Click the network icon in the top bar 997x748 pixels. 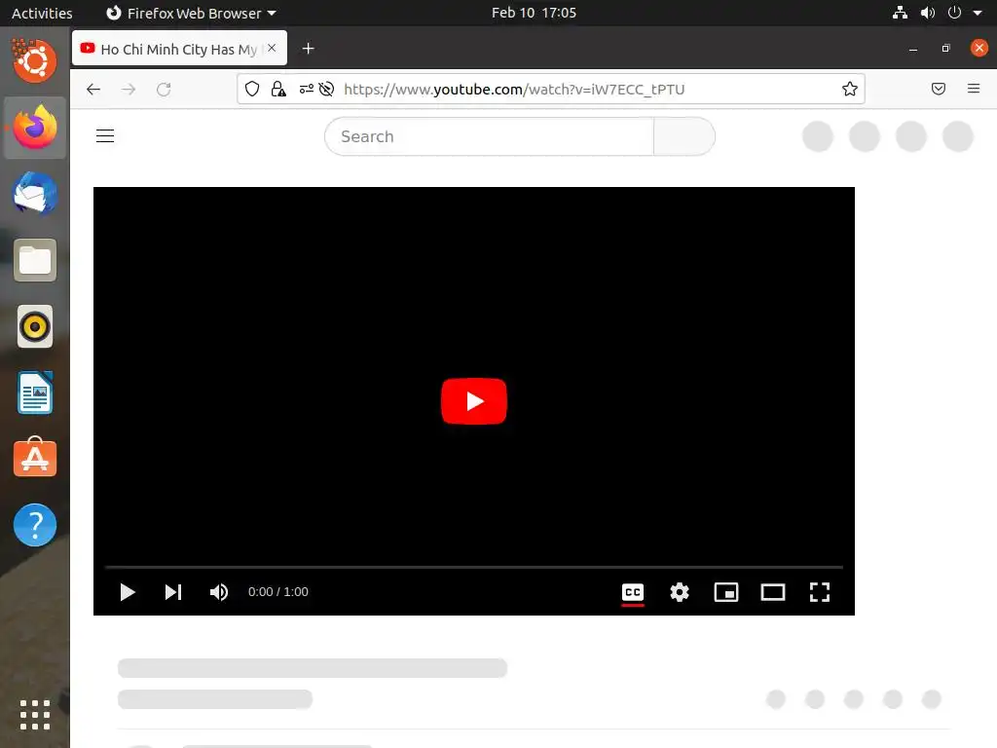[900, 13]
